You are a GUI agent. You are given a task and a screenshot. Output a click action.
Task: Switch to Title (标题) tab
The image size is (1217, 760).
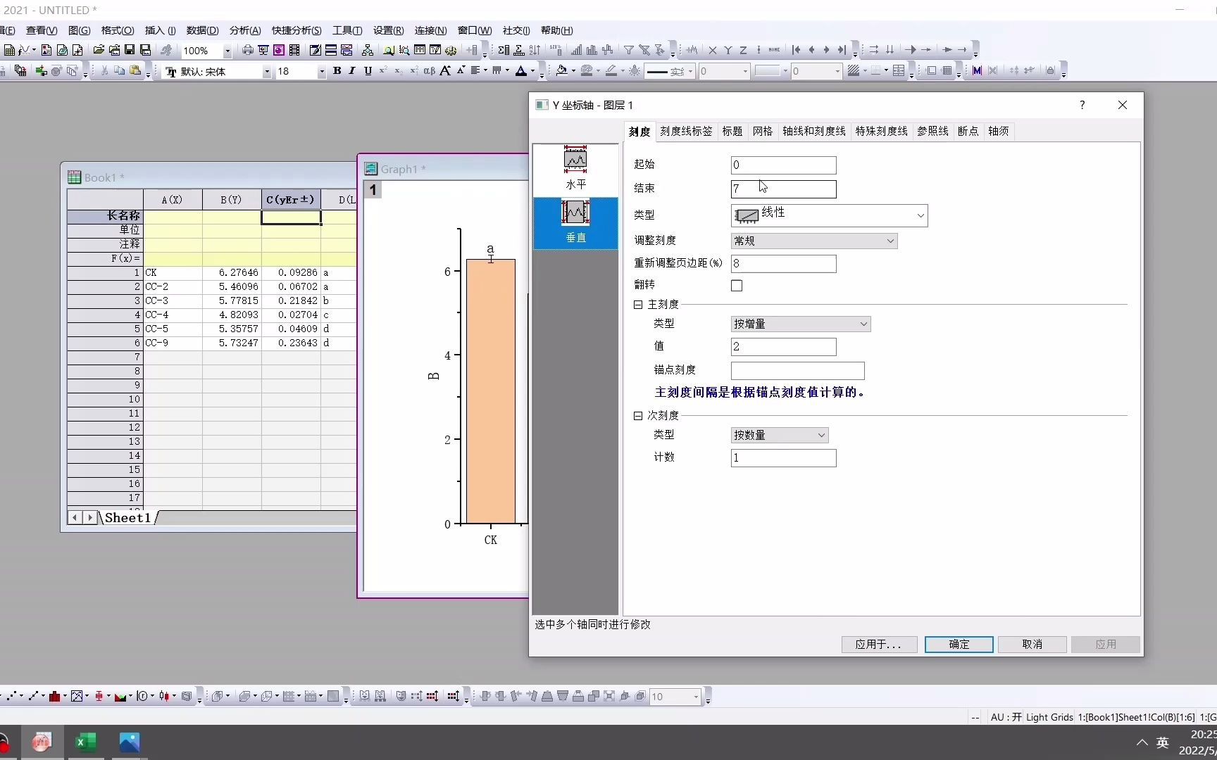coord(732,131)
